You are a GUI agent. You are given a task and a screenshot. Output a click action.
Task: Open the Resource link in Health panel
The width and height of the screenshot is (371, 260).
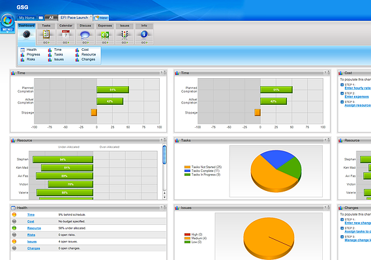34,228
